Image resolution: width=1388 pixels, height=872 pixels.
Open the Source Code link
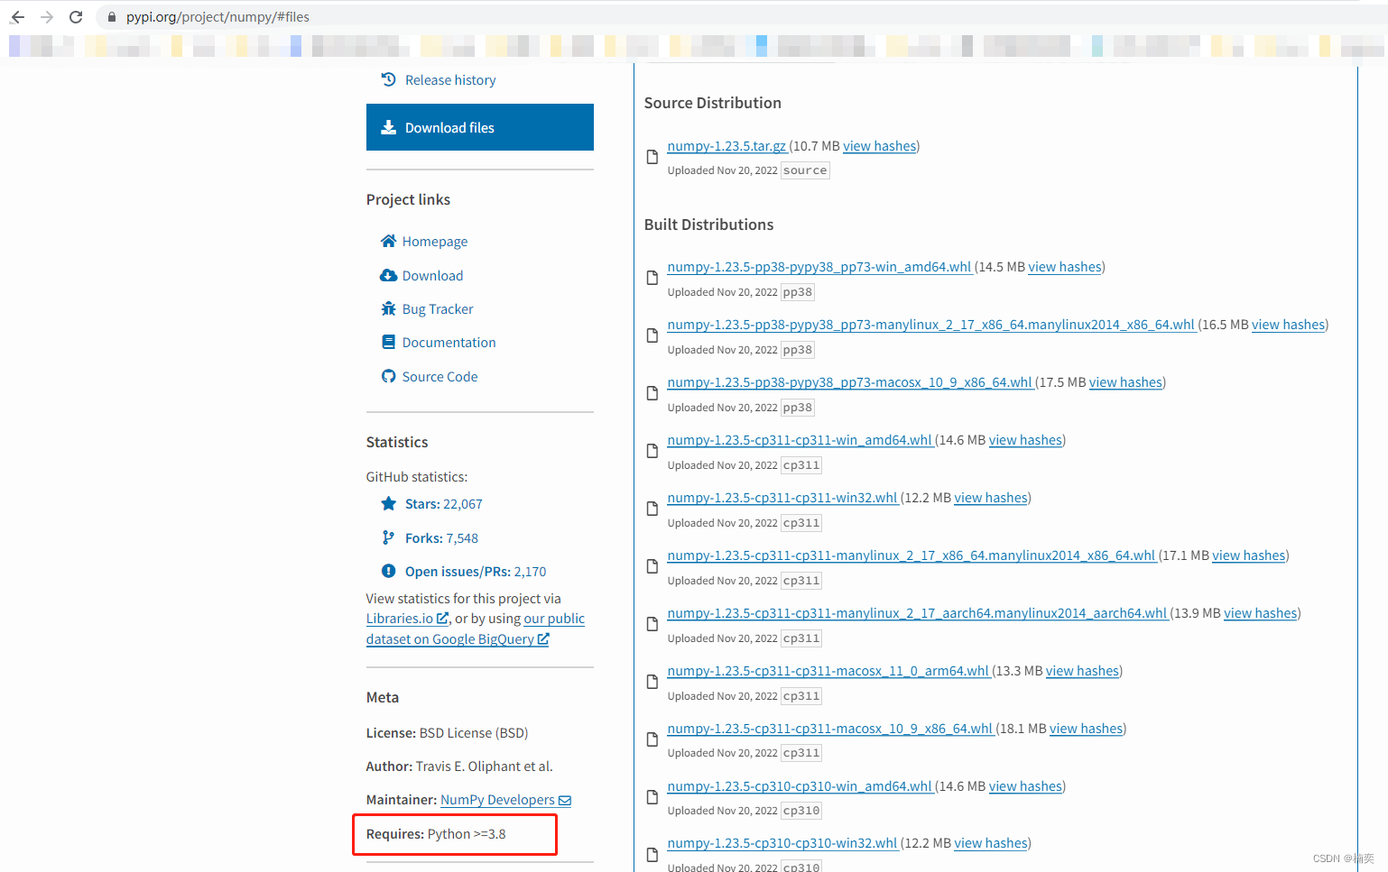click(440, 377)
